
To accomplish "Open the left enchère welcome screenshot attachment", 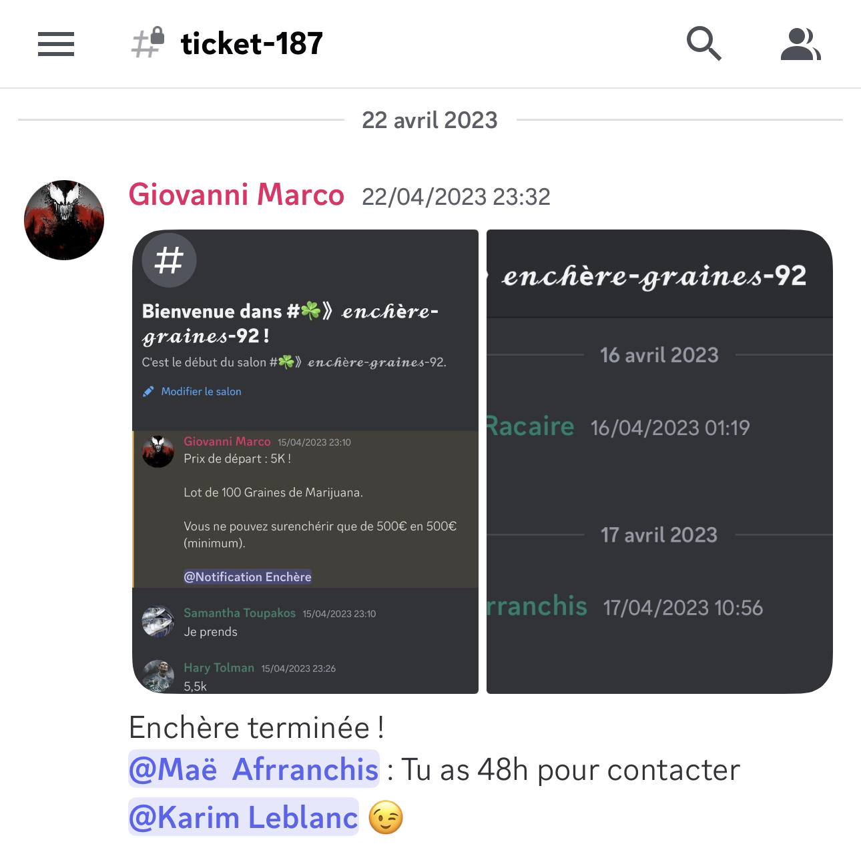I will pyautogui.click(x=306, y=462).
